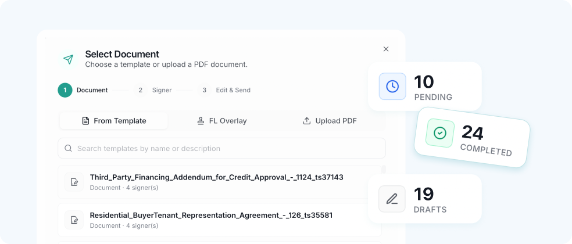This screenshot has height=244, width=572.
Task: Select step 1 Document circle
Action: [65, 90]
